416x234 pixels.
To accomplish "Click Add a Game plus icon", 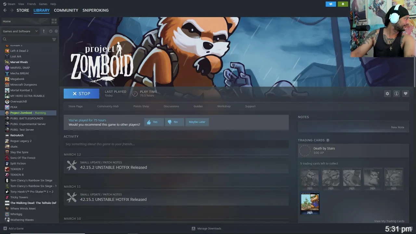I will (x=5, y=228).
